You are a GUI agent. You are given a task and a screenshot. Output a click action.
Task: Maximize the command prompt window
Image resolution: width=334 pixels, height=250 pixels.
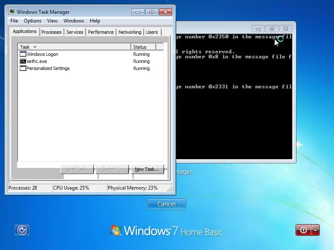272,29
